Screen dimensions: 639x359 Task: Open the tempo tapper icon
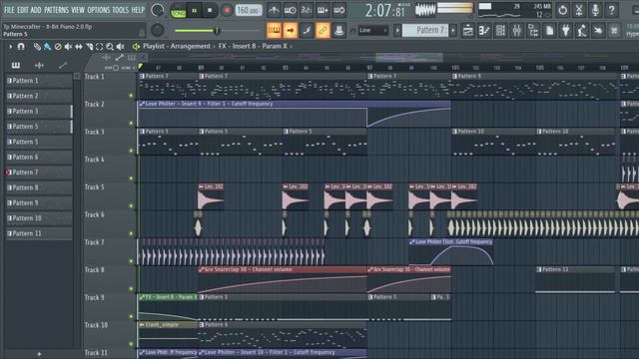(x=582, y=30)
